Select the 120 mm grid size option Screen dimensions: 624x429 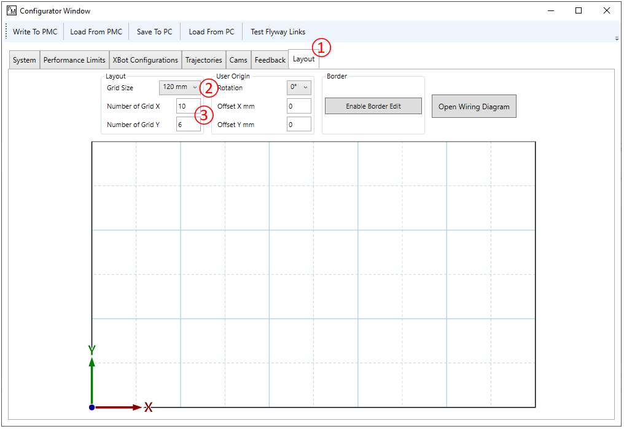click(x=175, y=87)
